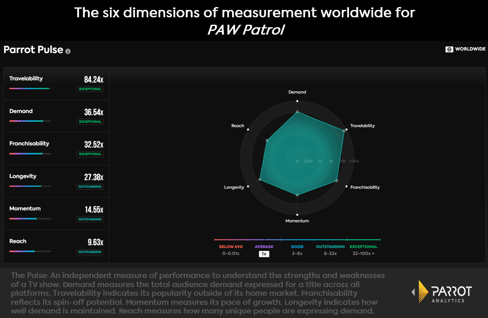Click the 1x average scale box
The image size is (488, 318).
coord(264,254)
